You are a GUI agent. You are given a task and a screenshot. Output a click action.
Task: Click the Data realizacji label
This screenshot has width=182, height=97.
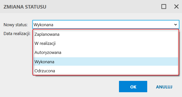click(17, 34)
